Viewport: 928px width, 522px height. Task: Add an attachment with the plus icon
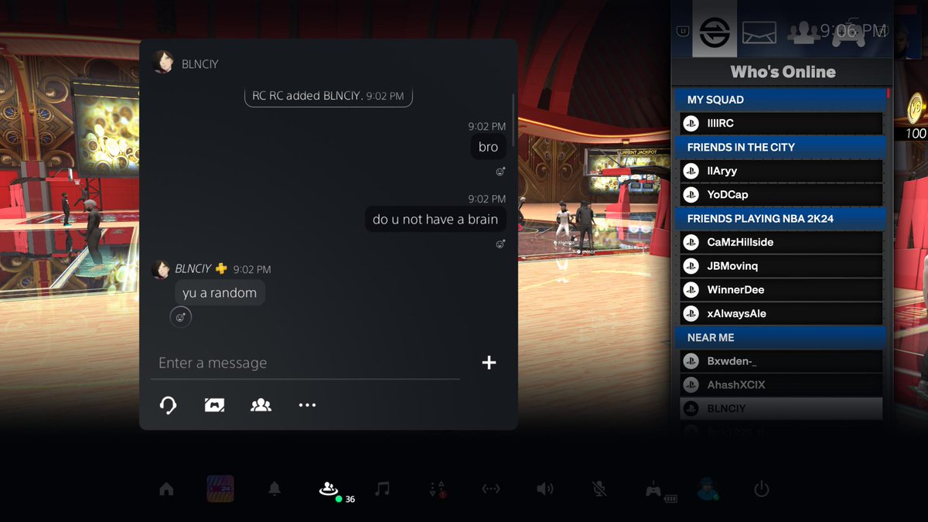[489, 362]
